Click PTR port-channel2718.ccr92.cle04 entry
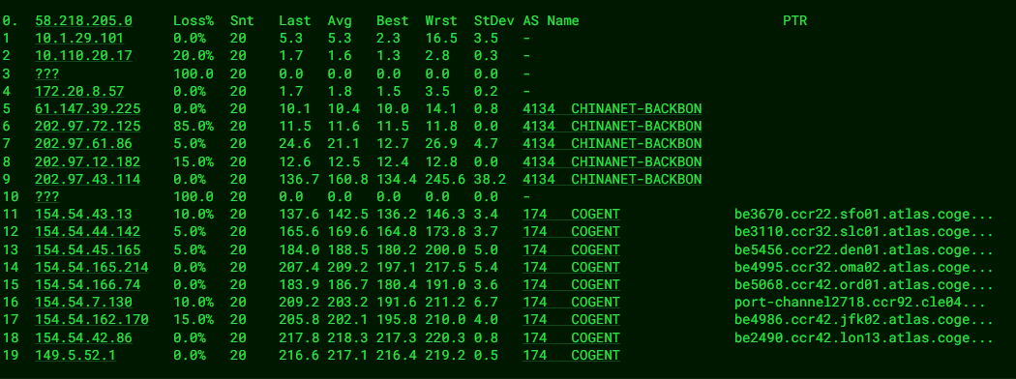Viewport: 1016px width, 379px height. click(860, 302)
